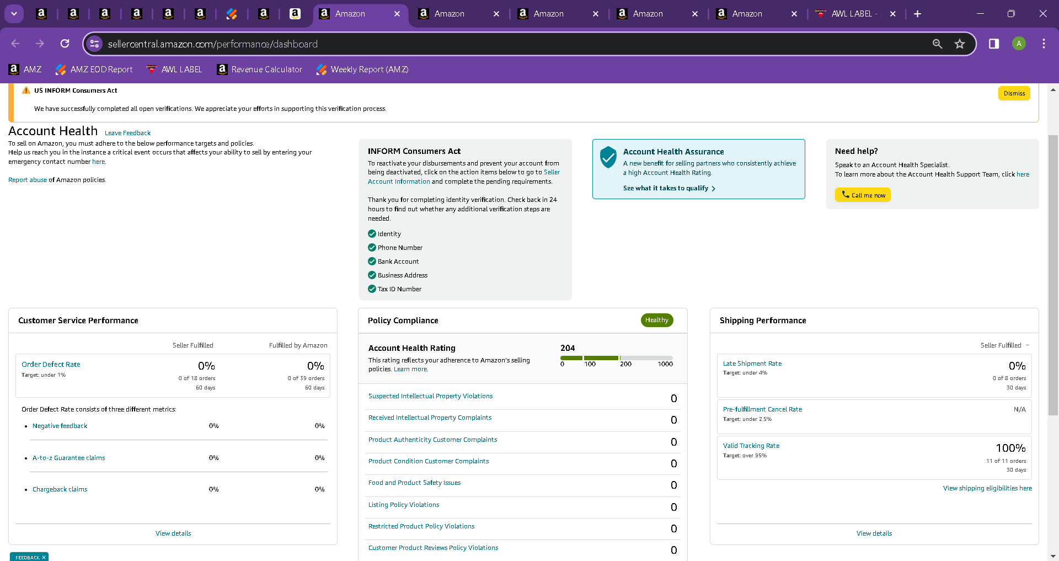The width and height of the screenshot is (1059, 561).
Task: Click the green check beside Bank Account
Action: click(372, 261)
